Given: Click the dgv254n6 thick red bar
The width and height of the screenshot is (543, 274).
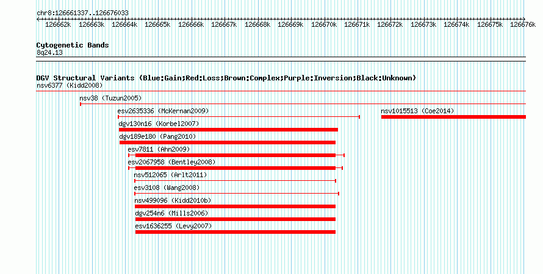Looking at the screenshot, I should pos(236,219).
